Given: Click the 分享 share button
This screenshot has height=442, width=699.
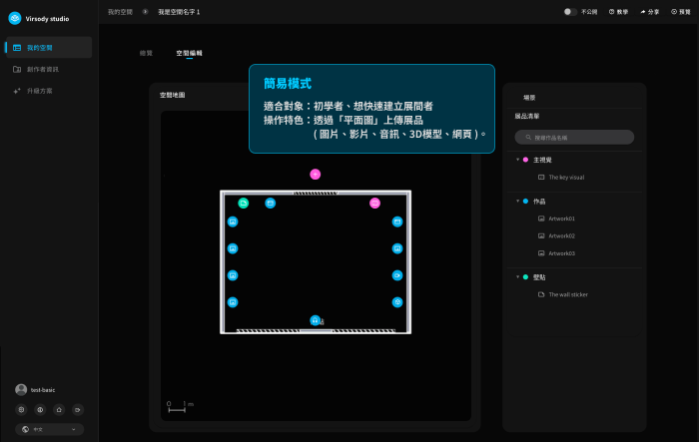Looking at the screenshot, I should point(649,11).
